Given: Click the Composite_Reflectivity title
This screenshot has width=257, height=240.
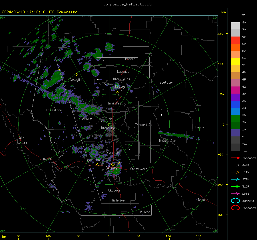Looking at the screenshot, I should (x=128, y=4).
